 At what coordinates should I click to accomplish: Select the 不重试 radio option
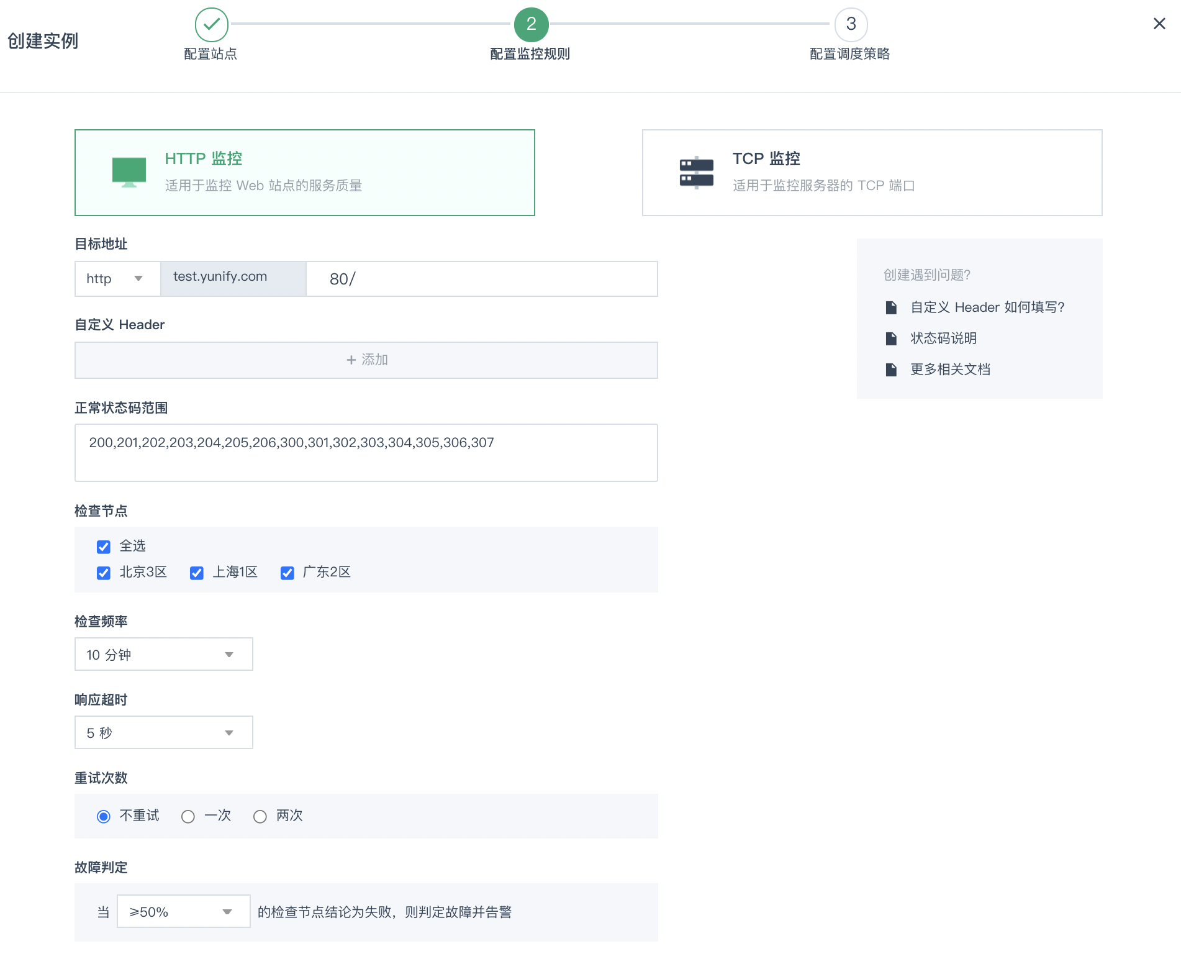pos(104,816)
